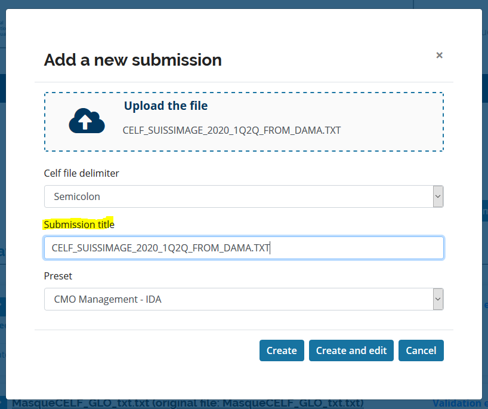Close the dialog with the × icon
Screen dimensions: 488x409
[439, 56]
